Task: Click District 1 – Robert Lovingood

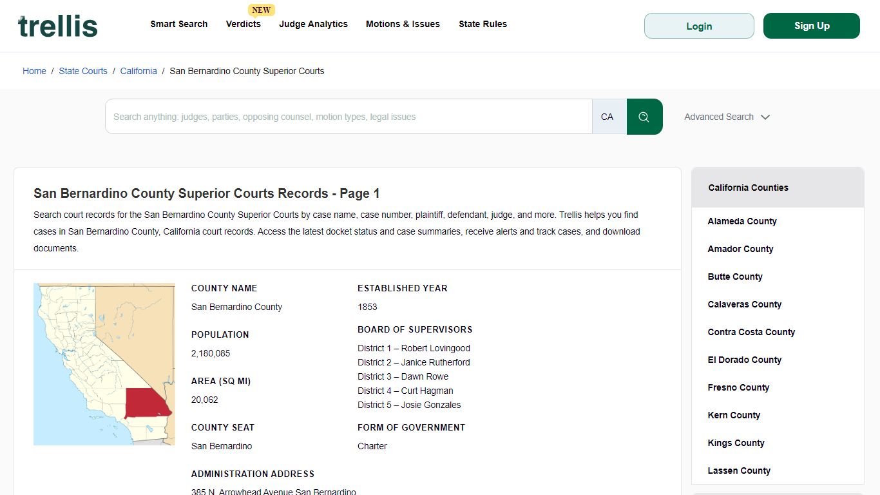Action: tap(414, 348)
